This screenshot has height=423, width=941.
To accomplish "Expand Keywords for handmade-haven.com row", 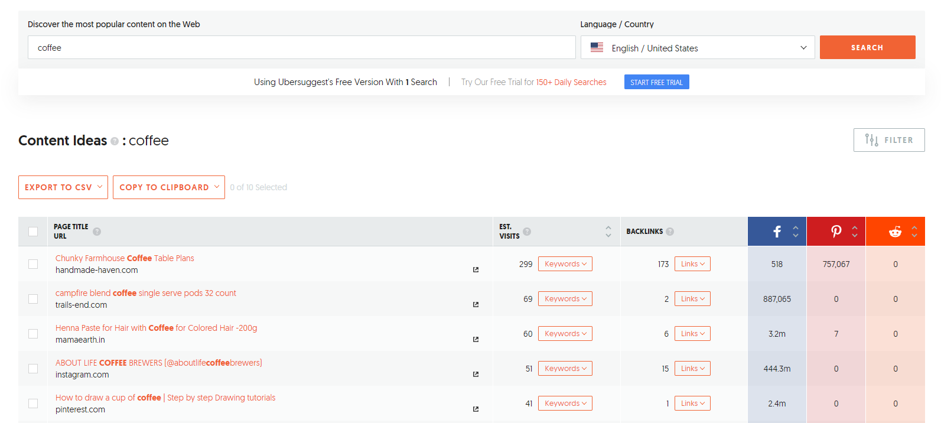I will coord(565,264).
